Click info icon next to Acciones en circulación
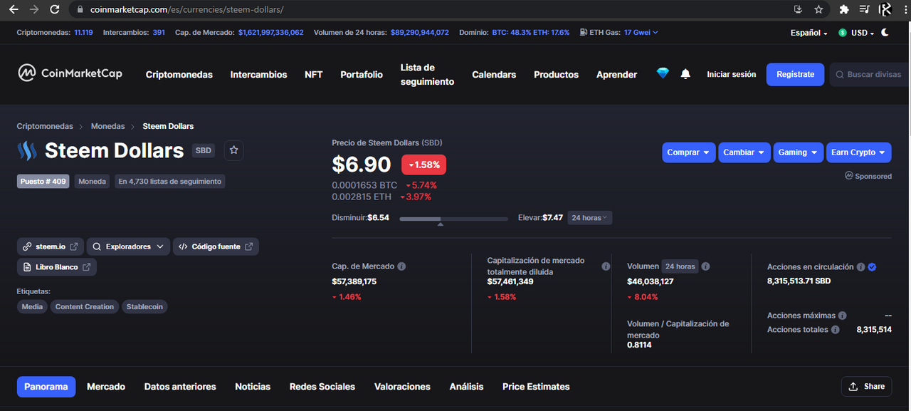Viewport: 911px width, 411px height. coord(860,267)
